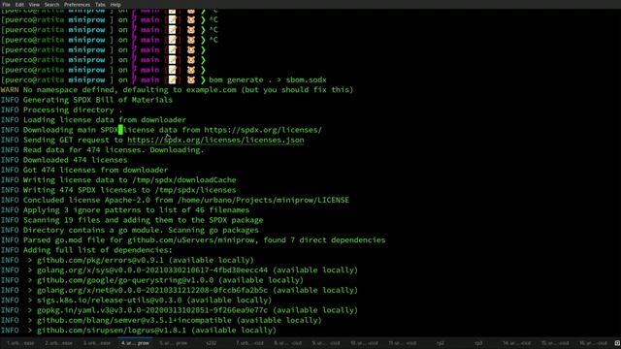
Task: Open the Edit menu
Action: pyautogui.click(x=19, y=4)
